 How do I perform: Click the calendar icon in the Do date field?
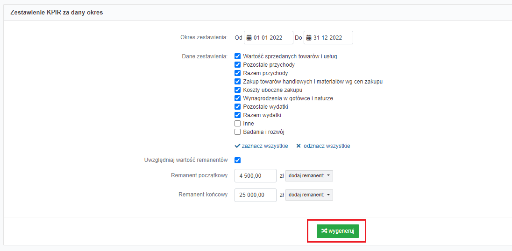[309, 37]
